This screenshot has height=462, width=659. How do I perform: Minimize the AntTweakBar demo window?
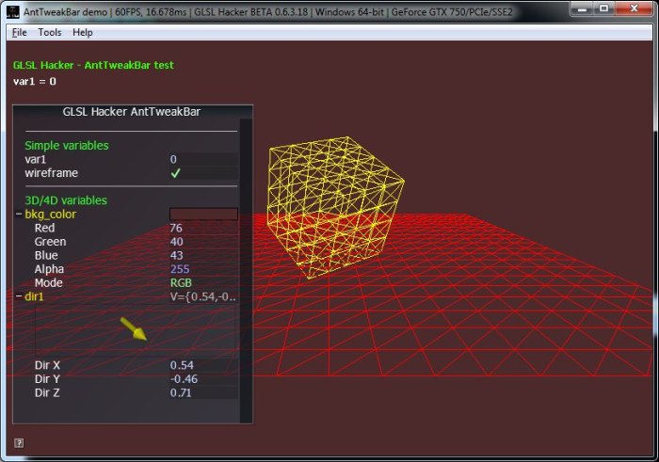582,8
